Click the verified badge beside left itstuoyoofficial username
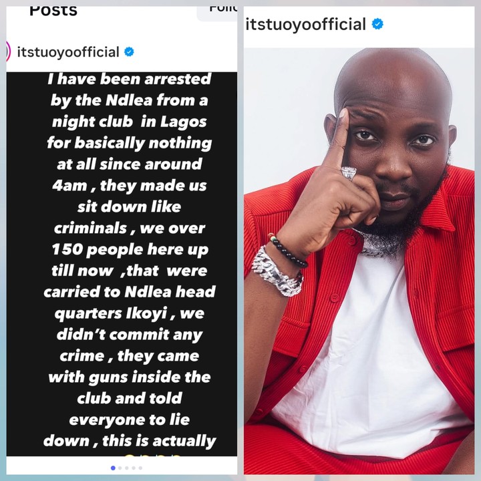The image size is (481, 481). pos(129,52)
